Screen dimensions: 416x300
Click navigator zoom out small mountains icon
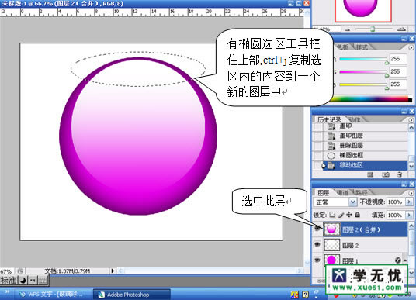pyautogui.click(x=348, y=29)
